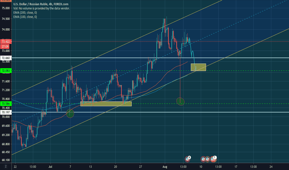Select the white 72.660 price line label

(6, 58)
